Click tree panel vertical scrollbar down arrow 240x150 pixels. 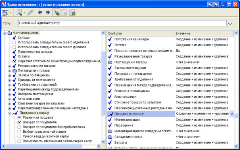pyautogui.click(x=103, y=142)
